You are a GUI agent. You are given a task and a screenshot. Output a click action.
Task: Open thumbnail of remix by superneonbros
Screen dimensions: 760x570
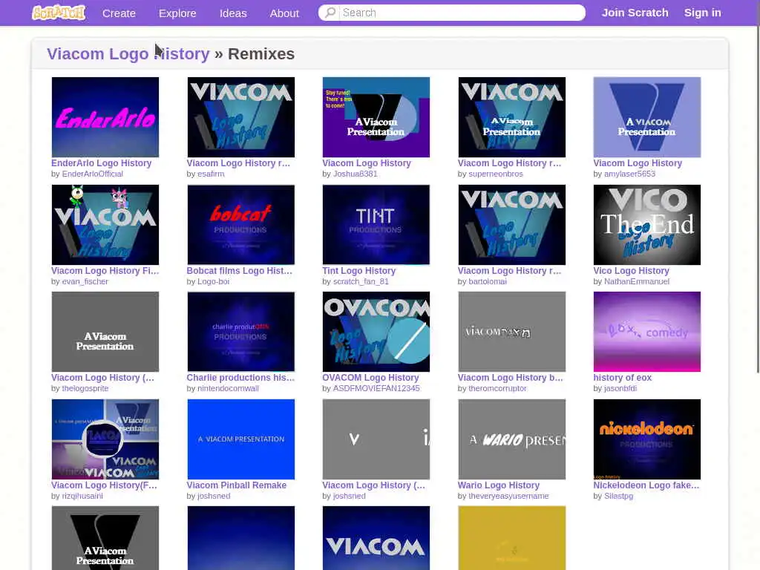coord(512,117)
